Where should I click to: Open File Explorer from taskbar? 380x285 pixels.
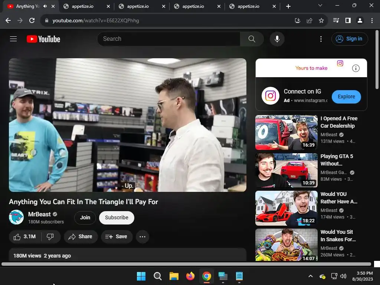point(174,276)
